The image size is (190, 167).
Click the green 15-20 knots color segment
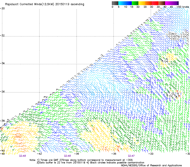(x=135, y=3)
